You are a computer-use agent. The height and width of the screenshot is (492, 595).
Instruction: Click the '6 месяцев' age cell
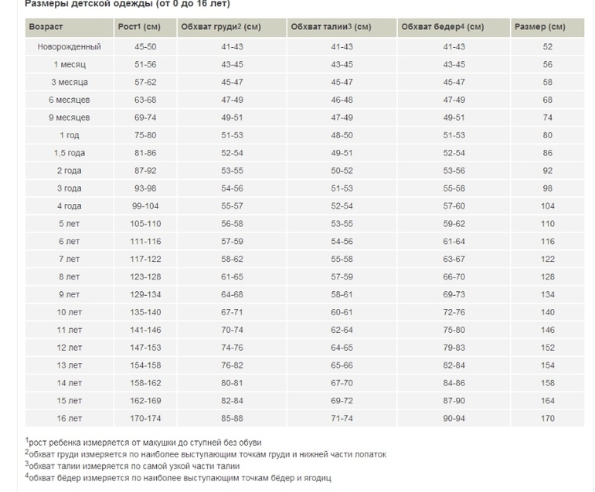(x=69, y=100)
